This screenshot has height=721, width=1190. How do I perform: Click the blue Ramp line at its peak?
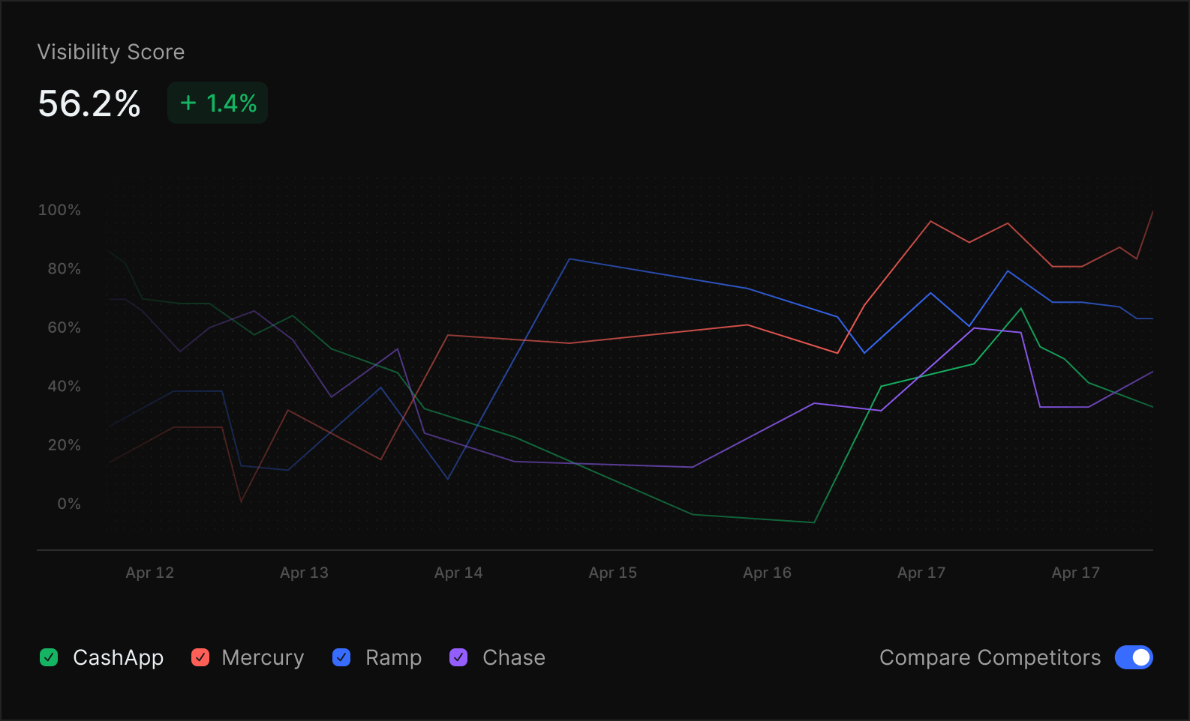click(x=570, y=260)
